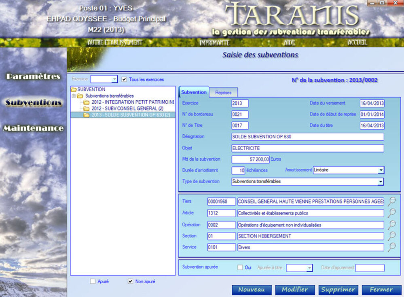Open the Service lookup magnifier
Screen dimensions: 404x297
pos(391,247)
